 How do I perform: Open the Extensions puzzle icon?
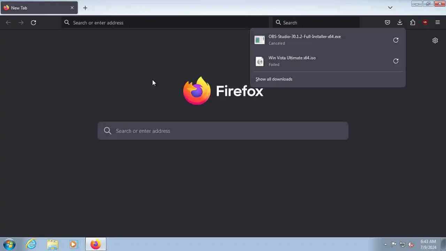(x=413, y=22)
